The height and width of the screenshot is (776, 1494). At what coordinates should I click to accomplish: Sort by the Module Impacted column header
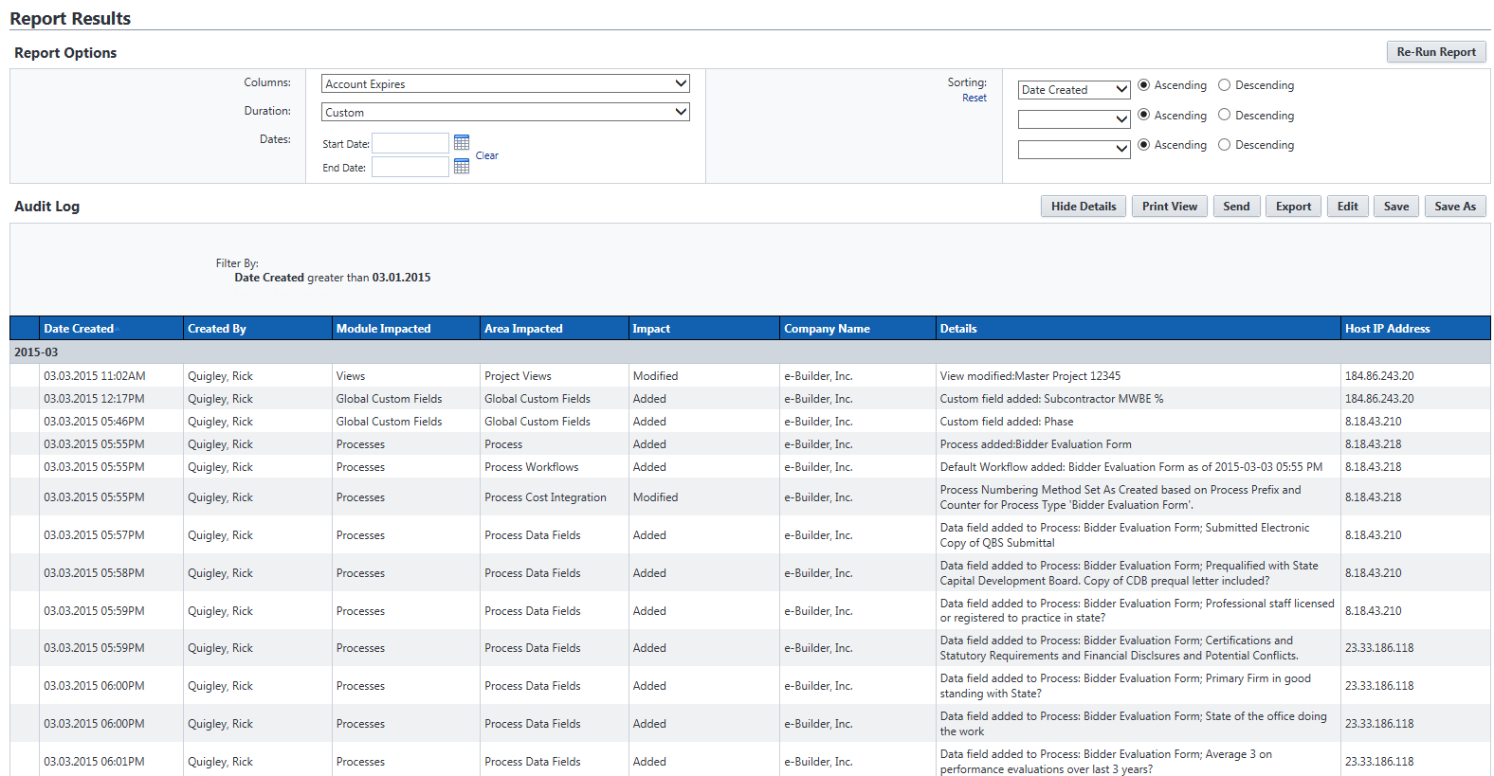tap(383, 329)
